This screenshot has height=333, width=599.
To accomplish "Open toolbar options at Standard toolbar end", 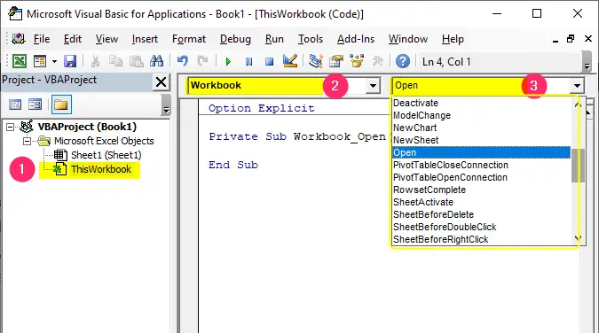I will click(x=587, y=62).
